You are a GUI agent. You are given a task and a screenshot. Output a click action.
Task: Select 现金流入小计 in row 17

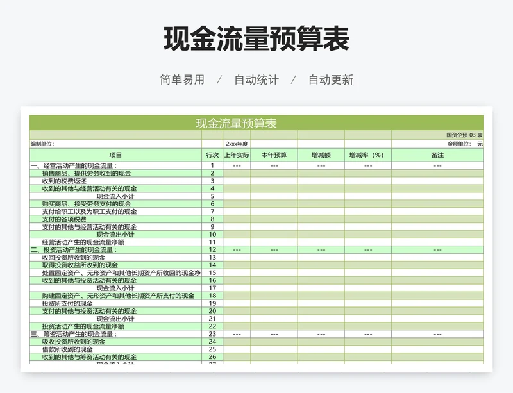(x=115, y=288)
